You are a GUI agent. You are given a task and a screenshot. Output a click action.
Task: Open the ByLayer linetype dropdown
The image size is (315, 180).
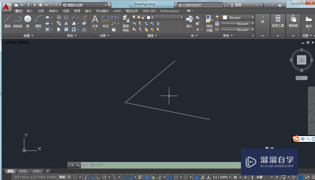(238, 30)
